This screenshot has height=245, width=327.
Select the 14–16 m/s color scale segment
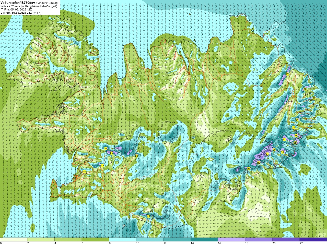tap(204, 240)
